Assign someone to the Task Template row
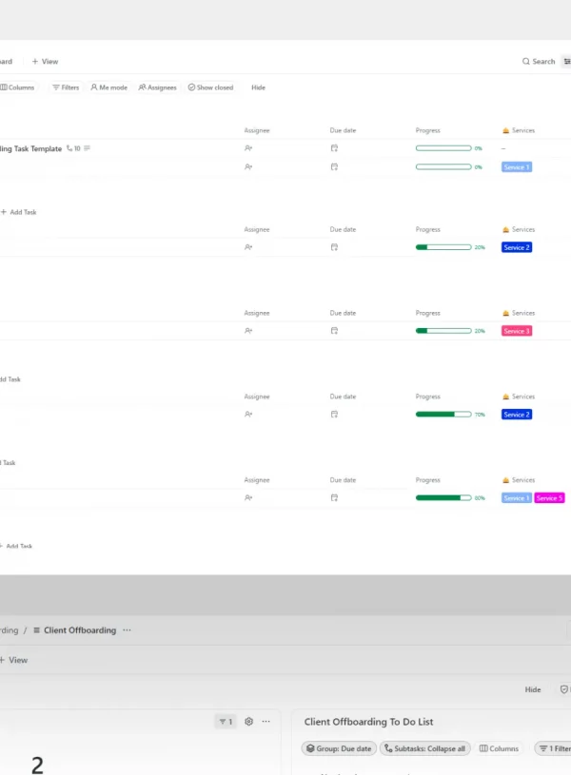 point(248,148)
